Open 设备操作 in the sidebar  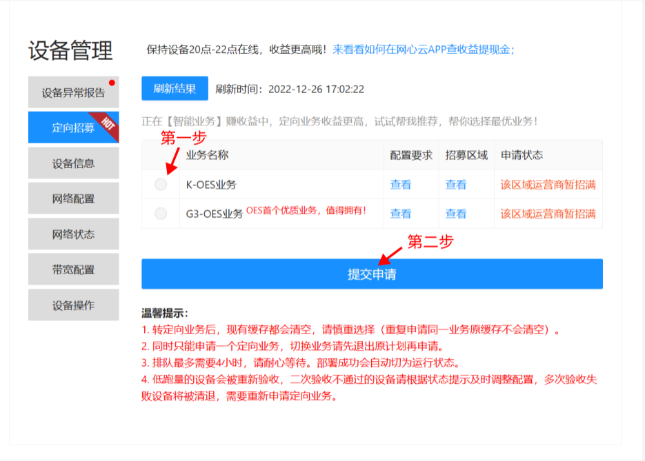point(74,305)
